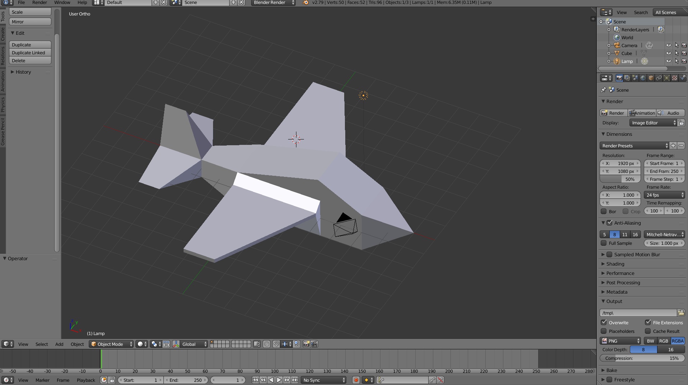The height and width of the screenshot is (385, 688).
Task: Open the File menu
Action: pos(22,3)
